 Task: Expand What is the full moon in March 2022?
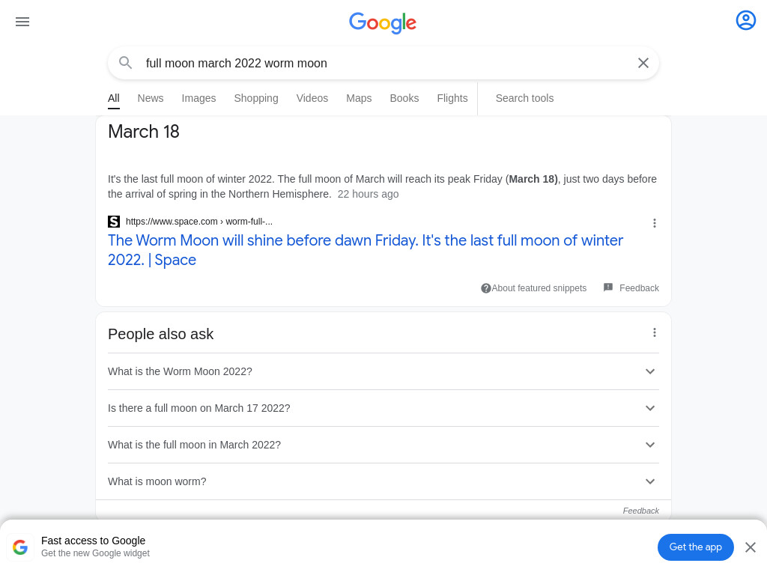coord(383,445)
